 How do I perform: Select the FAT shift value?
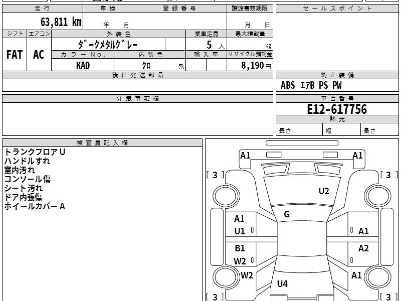(14, 55)
